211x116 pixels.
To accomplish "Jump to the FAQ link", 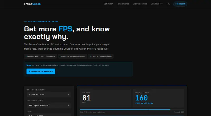I will coord(168,4).
